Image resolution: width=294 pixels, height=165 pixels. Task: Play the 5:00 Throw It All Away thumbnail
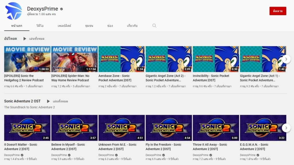(216, 128)
